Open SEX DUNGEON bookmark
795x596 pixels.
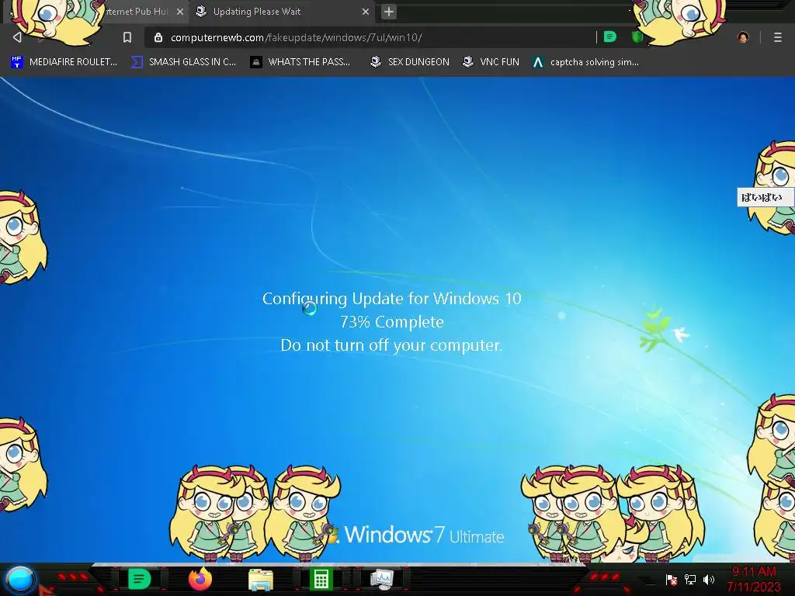[x=410, y=62]
